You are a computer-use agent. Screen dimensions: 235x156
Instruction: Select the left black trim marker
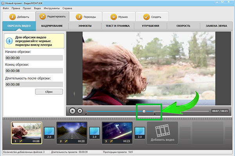click(86, 114)
